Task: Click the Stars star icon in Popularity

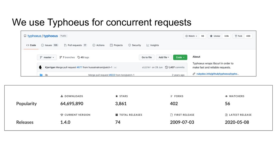Action: coord(117,96)
